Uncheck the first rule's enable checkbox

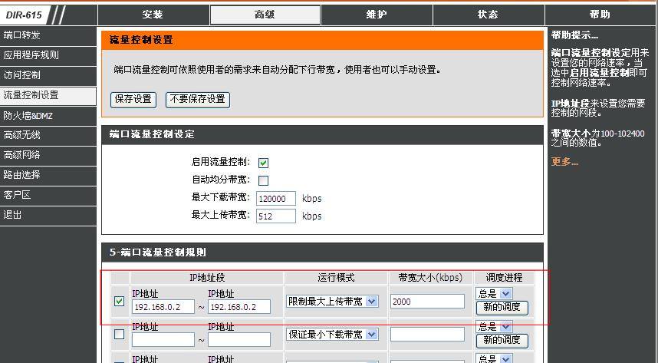pos(119,302)
